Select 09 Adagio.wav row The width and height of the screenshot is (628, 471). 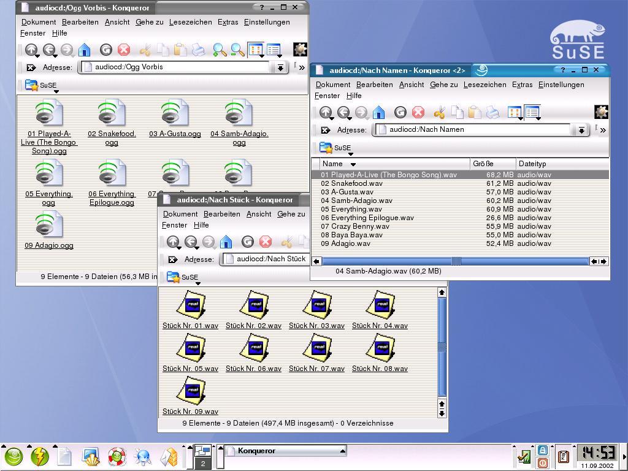click(x=461, y=243)
